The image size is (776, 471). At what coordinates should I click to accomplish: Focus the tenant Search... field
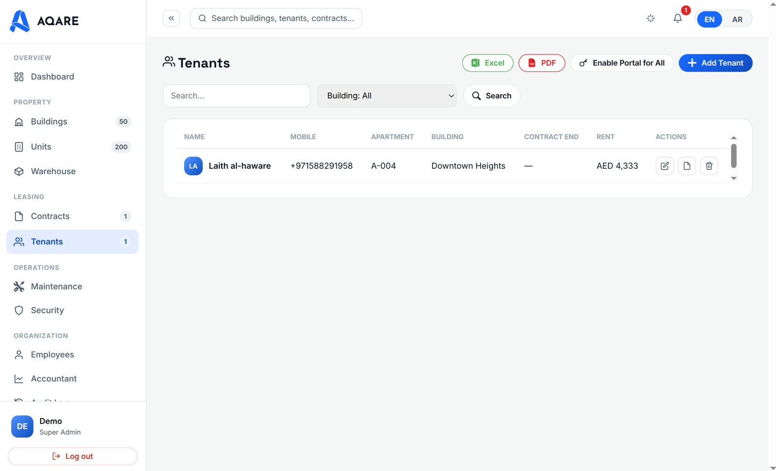237,96
